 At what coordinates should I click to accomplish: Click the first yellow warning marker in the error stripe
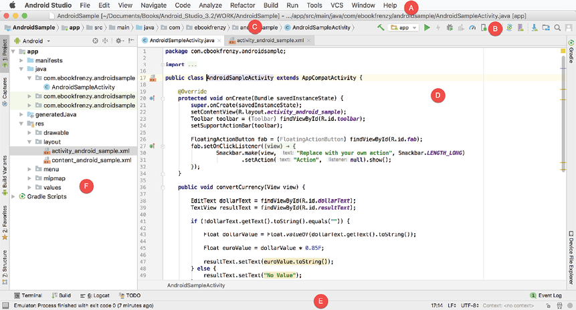[563, 89]
